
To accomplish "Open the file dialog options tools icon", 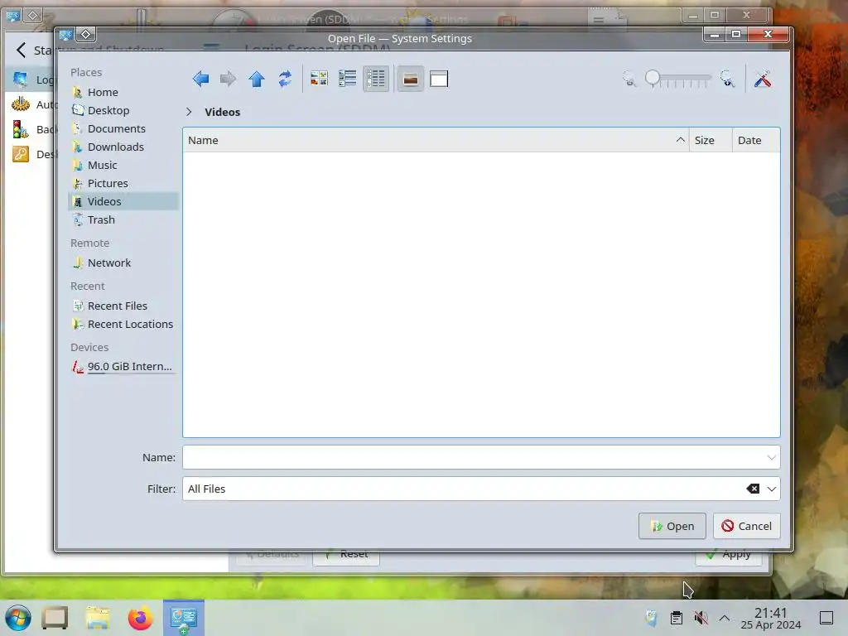I will coord(763,79).
